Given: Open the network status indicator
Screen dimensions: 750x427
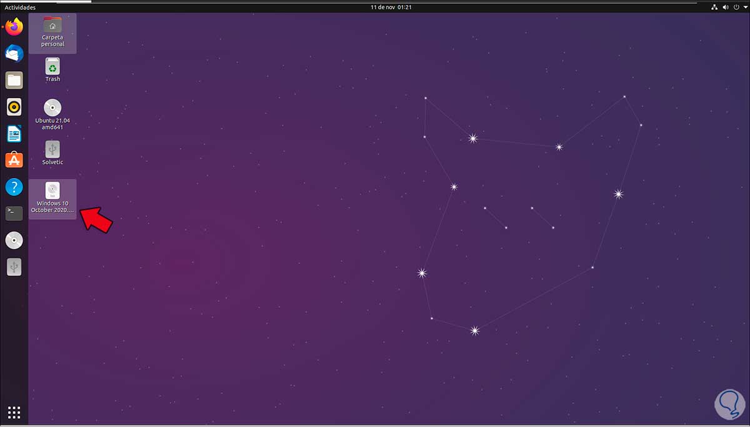Looking at the screenshot, I should (x=714, y=7).
